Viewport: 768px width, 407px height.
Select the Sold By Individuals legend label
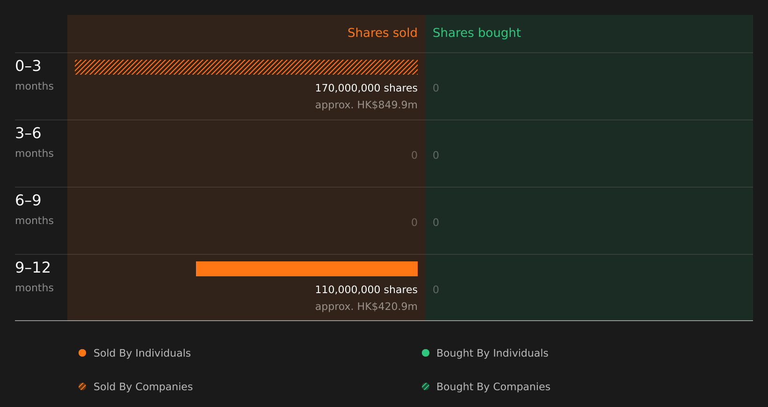pyautogui.click(x=142, y=353)
